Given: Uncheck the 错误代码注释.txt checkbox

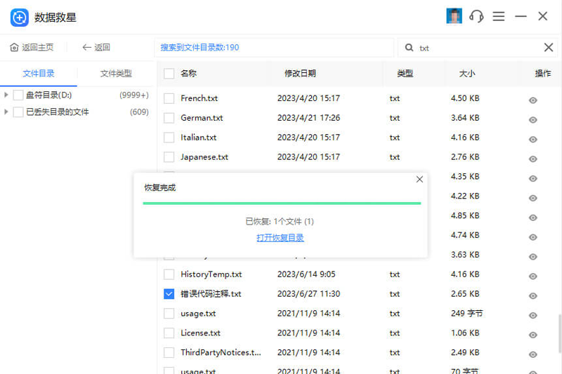Looking at the screenshot, I should [x=169, y=294].
